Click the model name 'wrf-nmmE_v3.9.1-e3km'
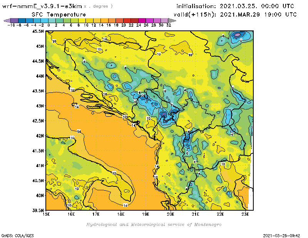Viewport: 308px width, 238px height. coord(42,6)
